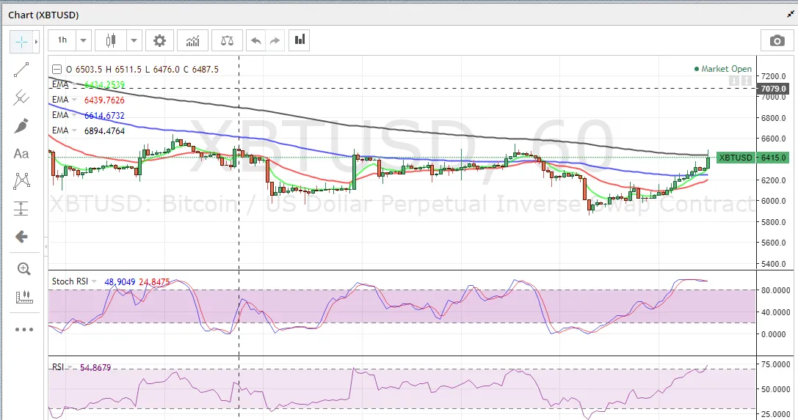The image size is (798, 420).
Task: Toggle the left toolbar collapse handle
Action: [46, 247]
